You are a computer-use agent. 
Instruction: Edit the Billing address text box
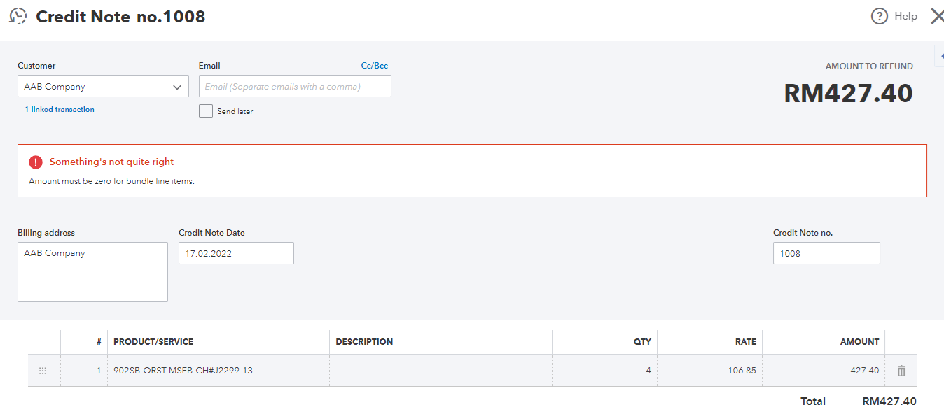click(x=92, y=272)
